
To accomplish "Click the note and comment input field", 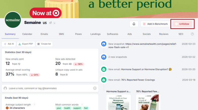I will 50,88.
